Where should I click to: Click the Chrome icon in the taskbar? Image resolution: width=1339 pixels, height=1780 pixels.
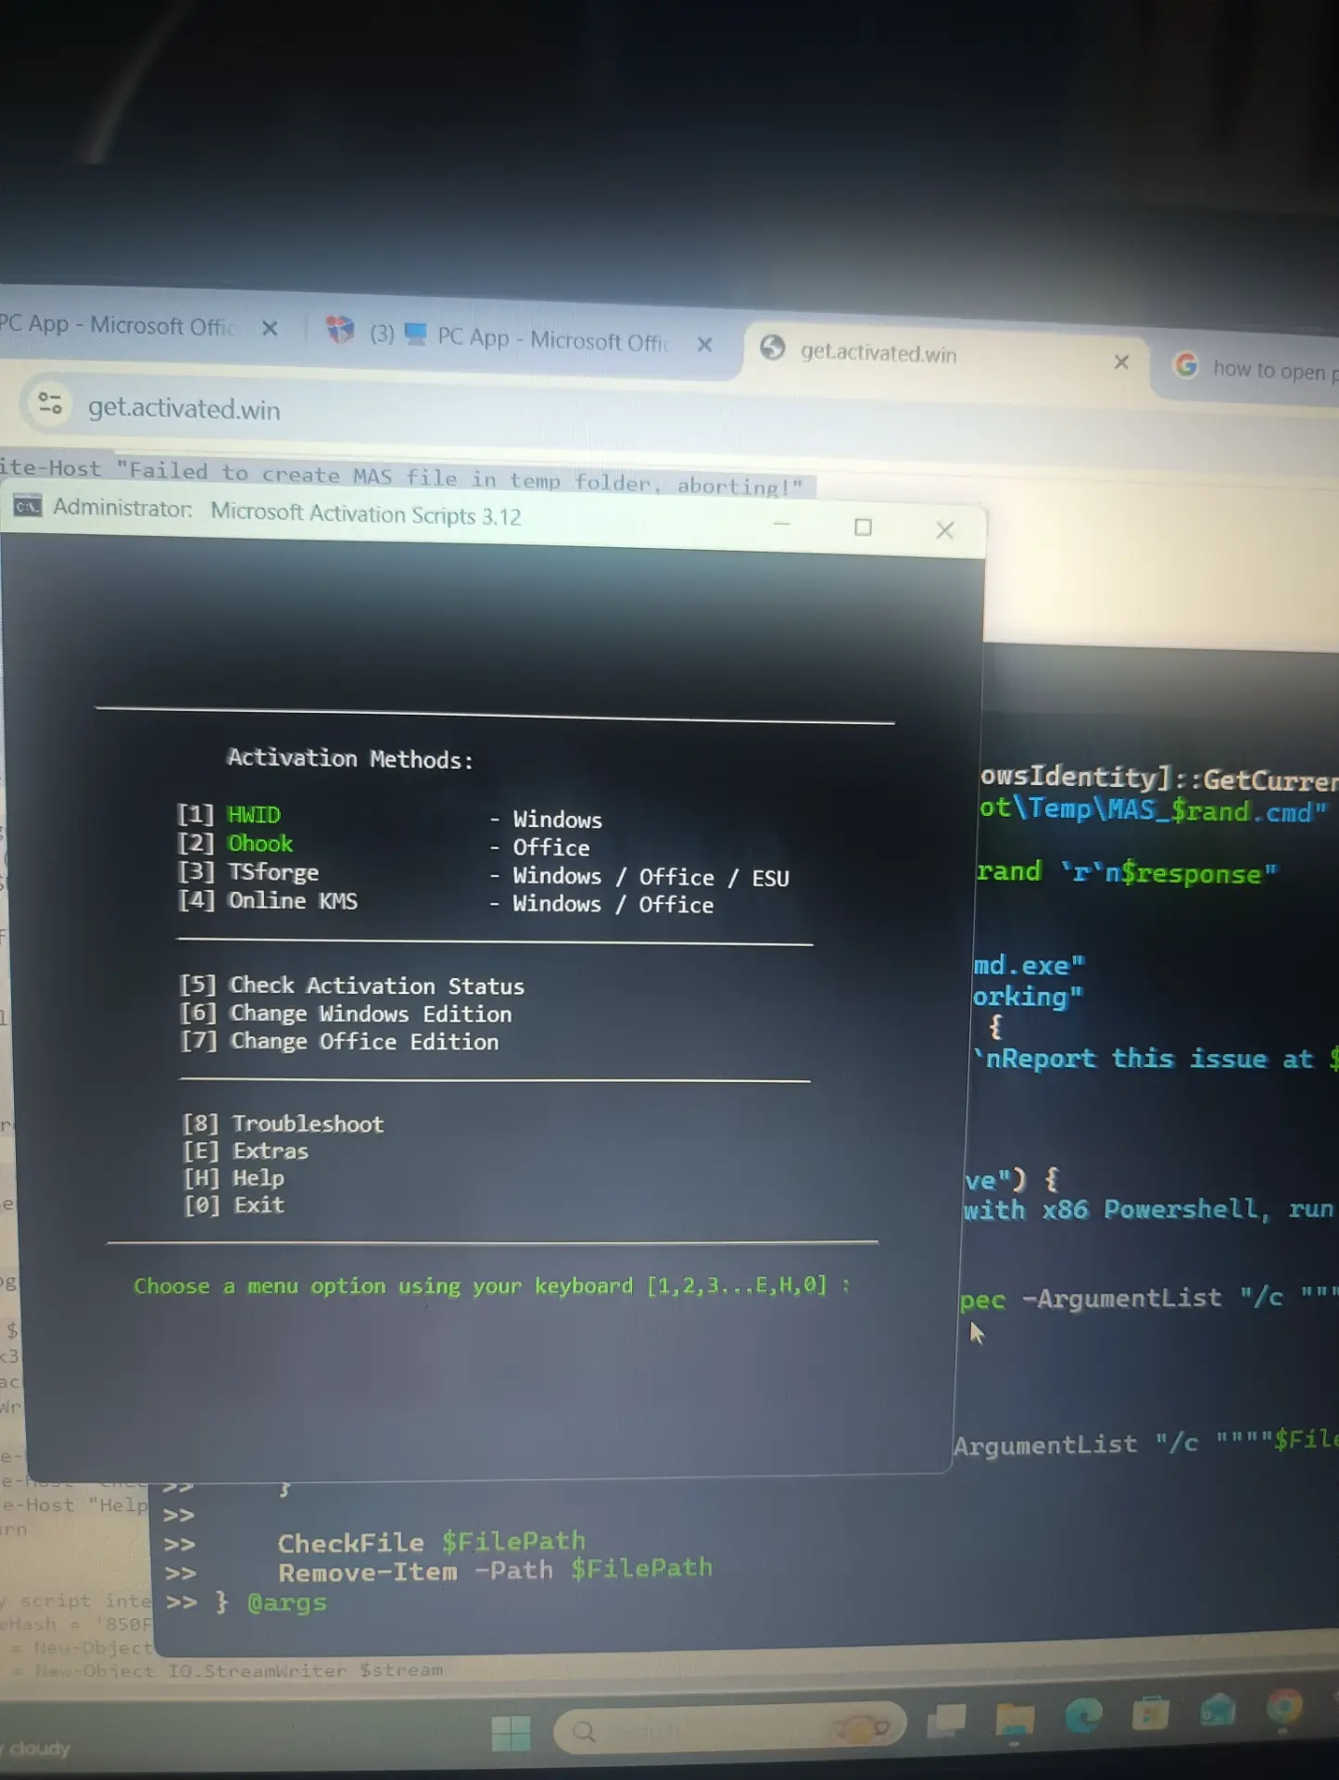[1284, 1707]
